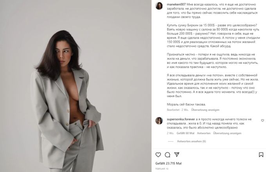Show translation of supersonka.forever's comment
266x172 pixels.
(227, 133)
